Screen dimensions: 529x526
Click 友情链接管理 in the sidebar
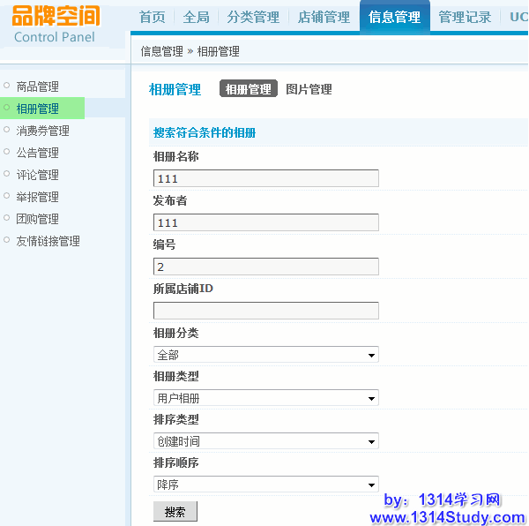click(x=48, y=241)
